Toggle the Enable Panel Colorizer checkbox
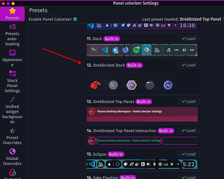Viewport: 224px width, 179px height. [x=75, y=19]
